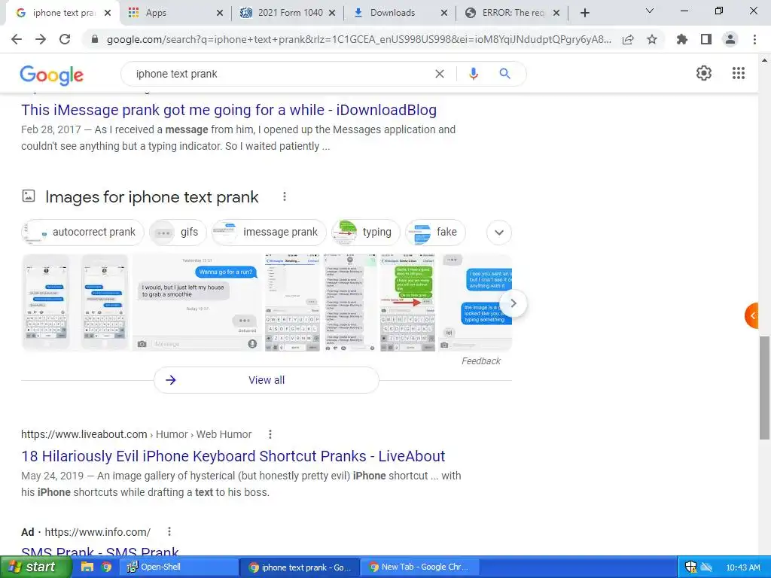Filter images by typing chip
Viewport: 771px width, 578px height.
365,232
